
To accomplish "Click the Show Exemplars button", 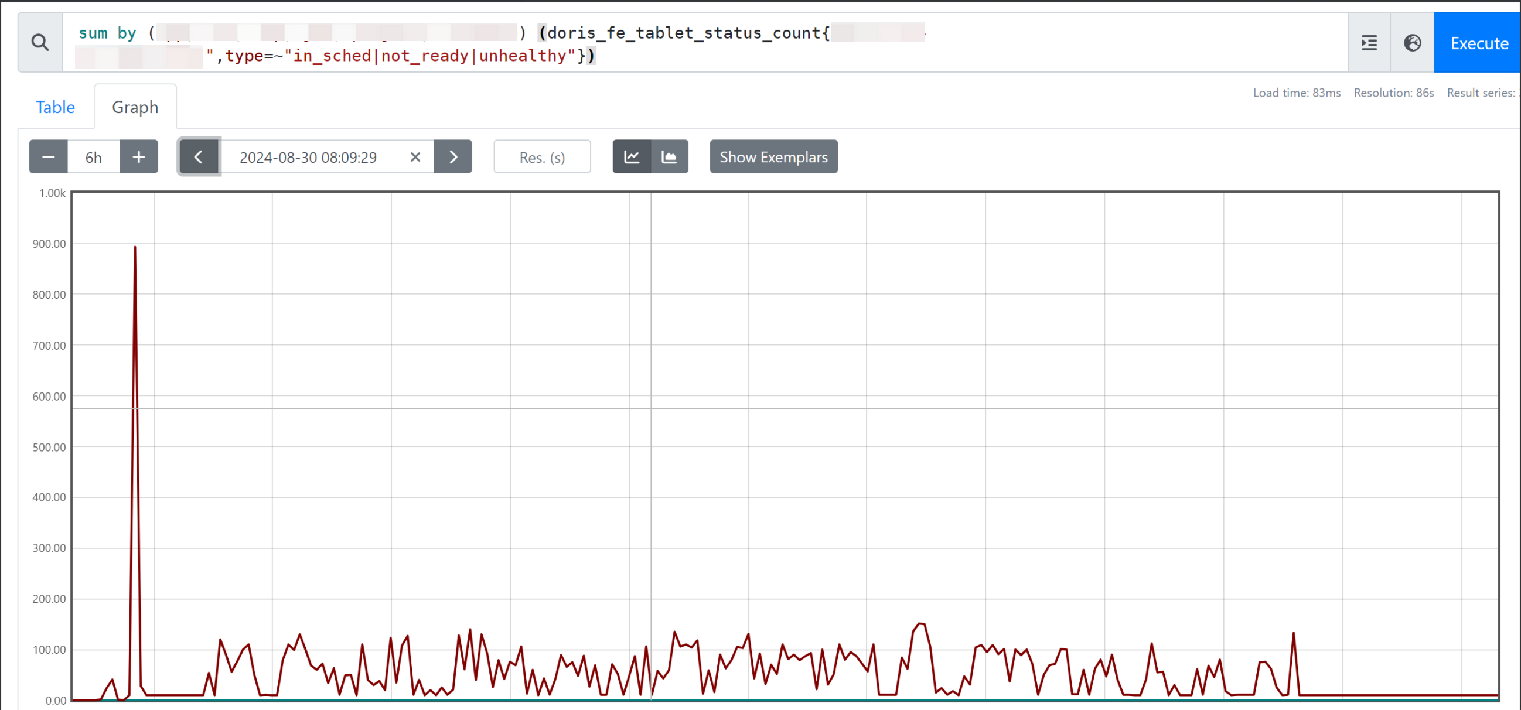I will coord(773,157).
